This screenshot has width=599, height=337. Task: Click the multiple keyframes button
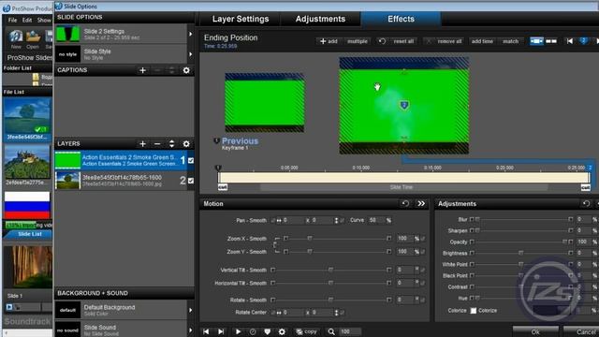(358, 41)
